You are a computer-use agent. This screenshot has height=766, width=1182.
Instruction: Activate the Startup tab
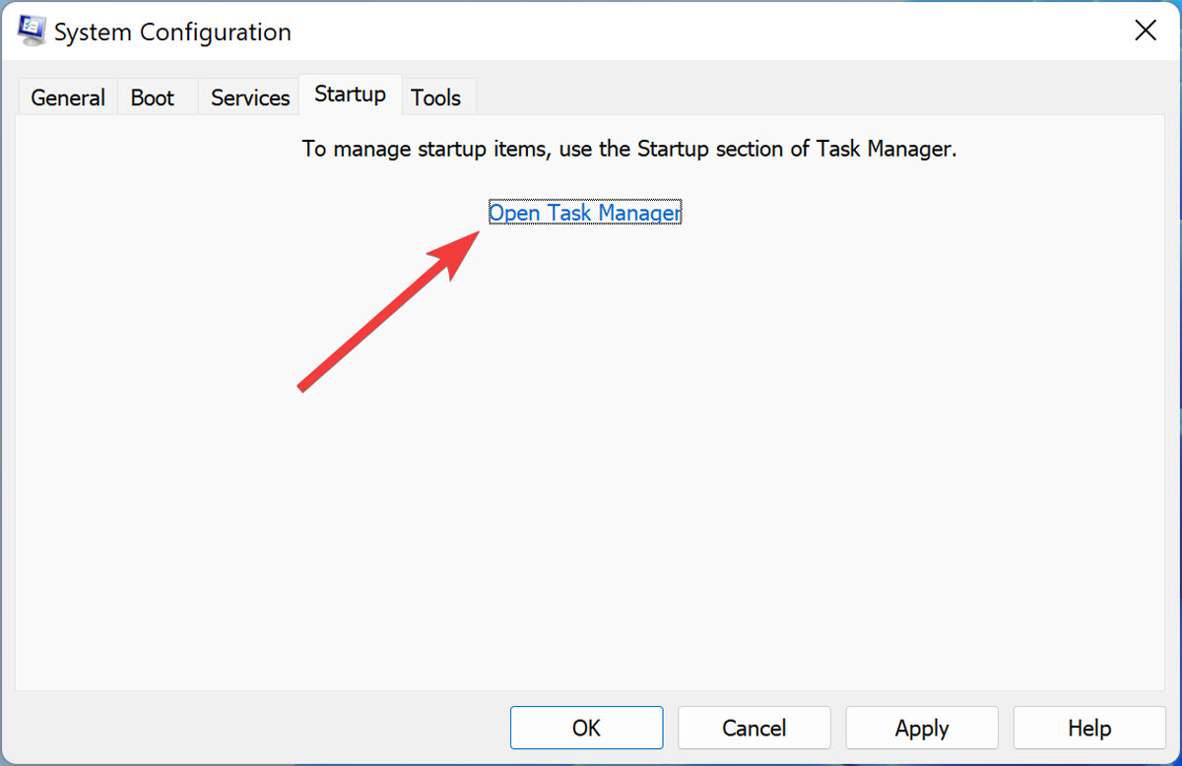click(349, 95)
